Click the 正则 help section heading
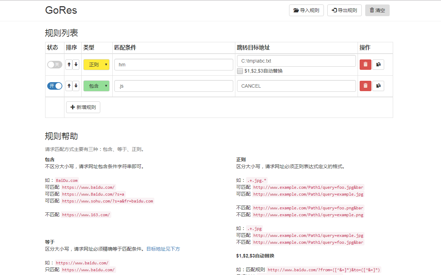The width and height of the screenshot is (441, 275). (x=241, y=159)
